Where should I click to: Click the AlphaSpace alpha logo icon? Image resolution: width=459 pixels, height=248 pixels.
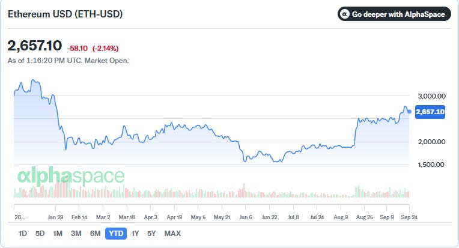[x=345, y=14]
